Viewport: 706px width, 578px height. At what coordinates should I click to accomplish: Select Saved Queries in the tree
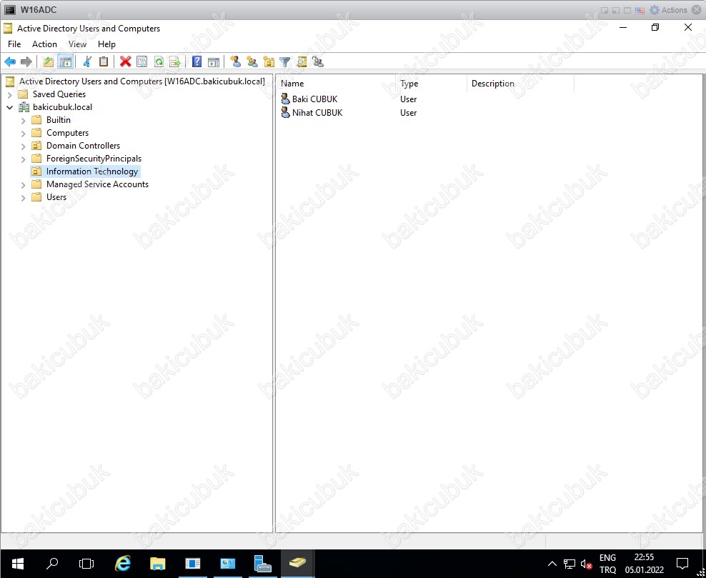click(x=59, y=94)
